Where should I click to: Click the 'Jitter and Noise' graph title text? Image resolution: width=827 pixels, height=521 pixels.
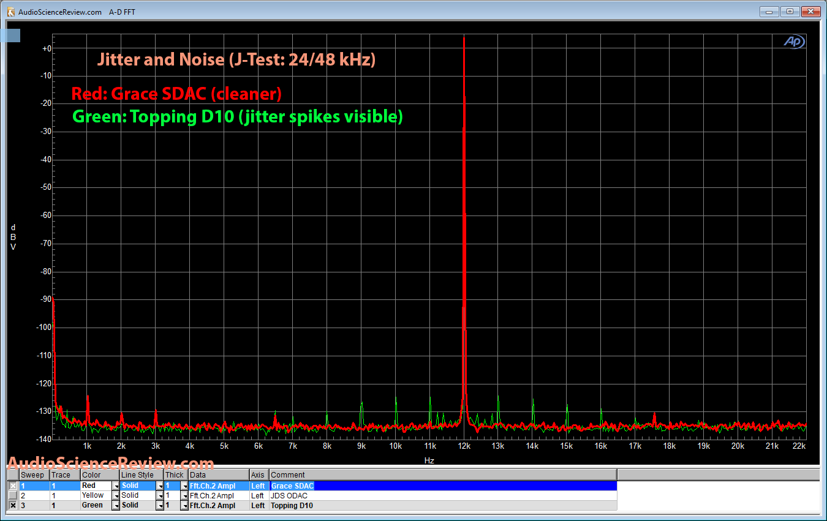[236, 60]
